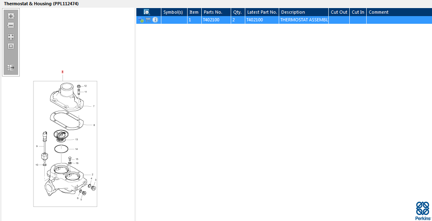Select THERMOSTAT ASSEMBLY description cell
Viewport: 432px width, 221px height.
(x=304, y=20)
